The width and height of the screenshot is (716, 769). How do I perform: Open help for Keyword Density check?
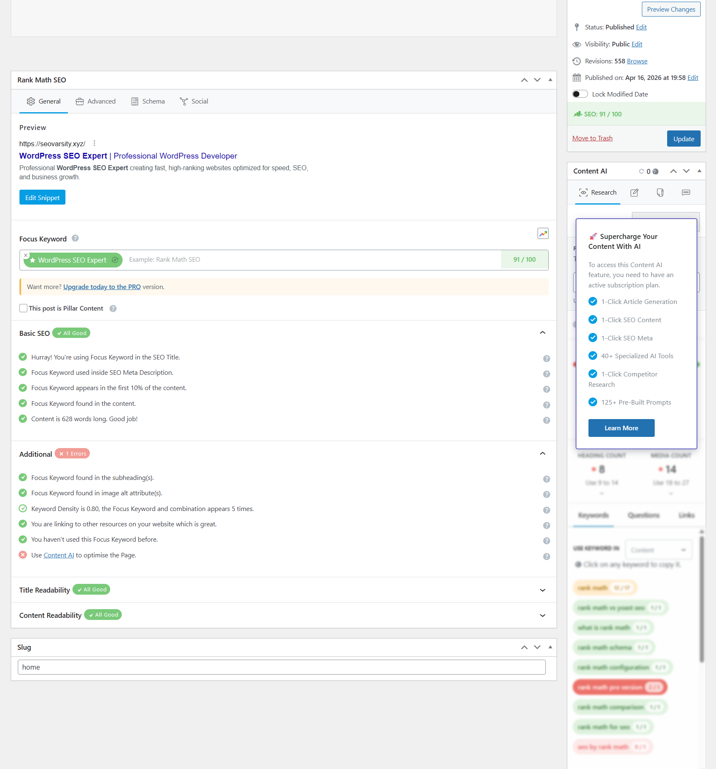pos(547,510)
